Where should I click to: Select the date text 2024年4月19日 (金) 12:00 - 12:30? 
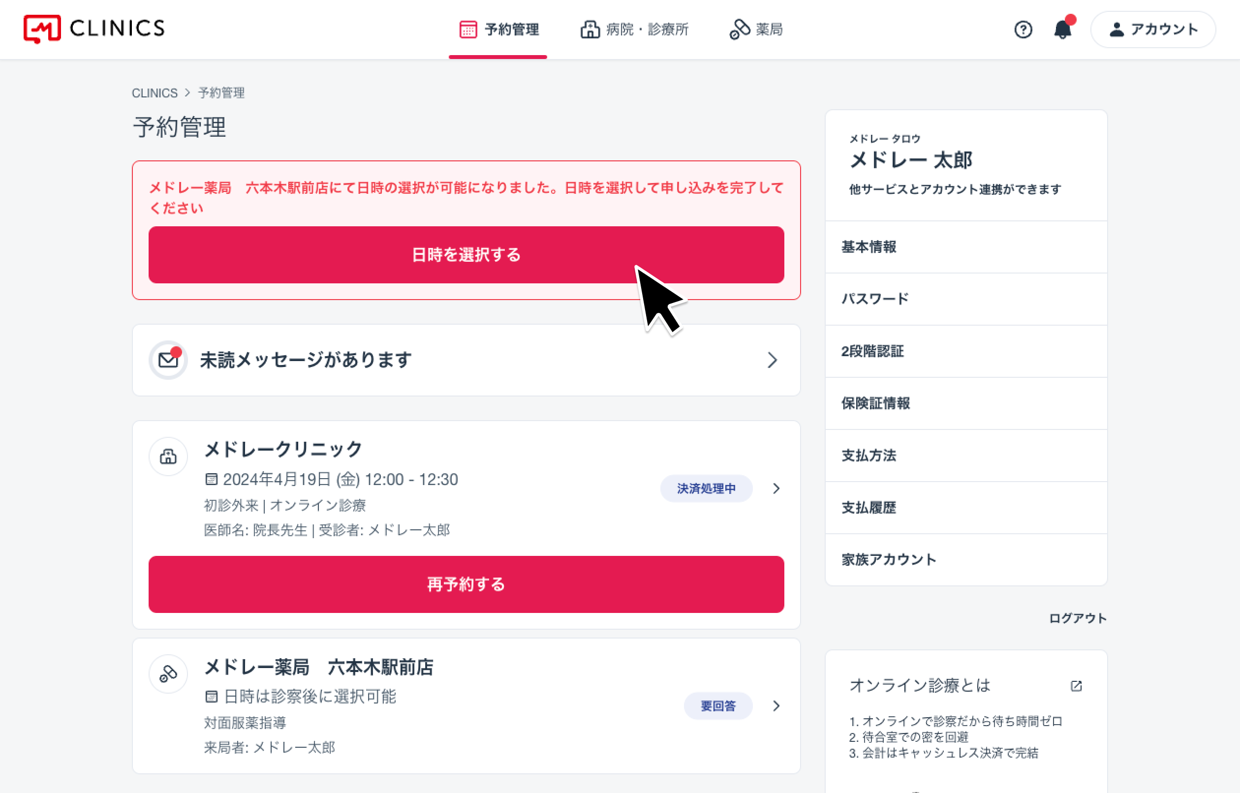coord(341,480)
